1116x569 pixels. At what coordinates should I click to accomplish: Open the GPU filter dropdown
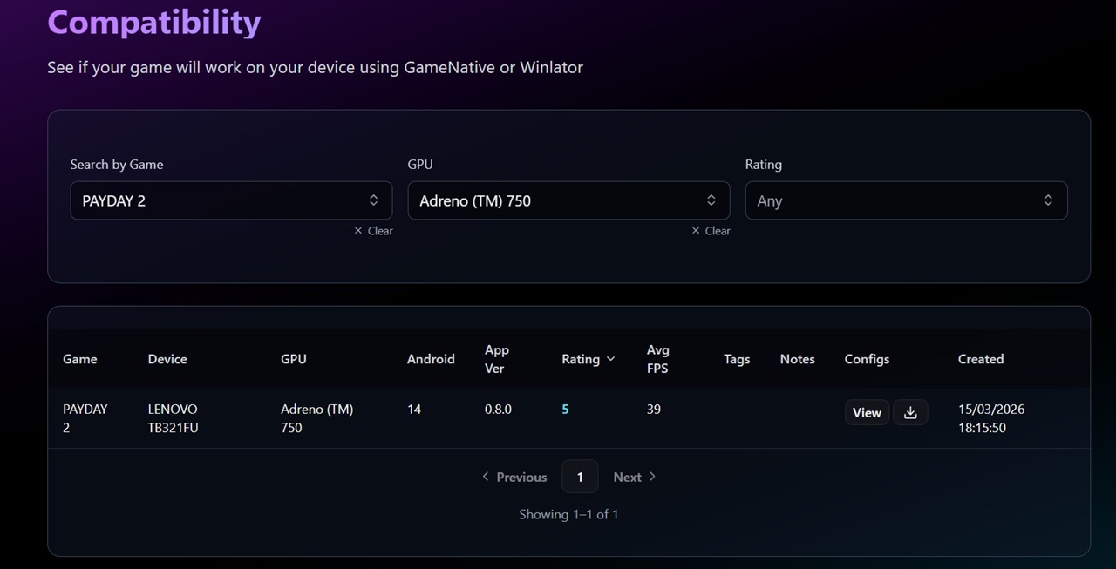(x=568, y=200)
